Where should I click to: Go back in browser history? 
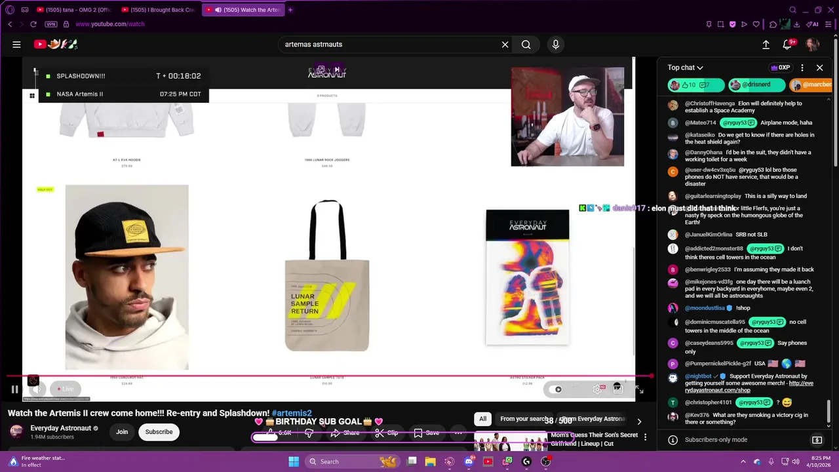[x=10, y=24]
